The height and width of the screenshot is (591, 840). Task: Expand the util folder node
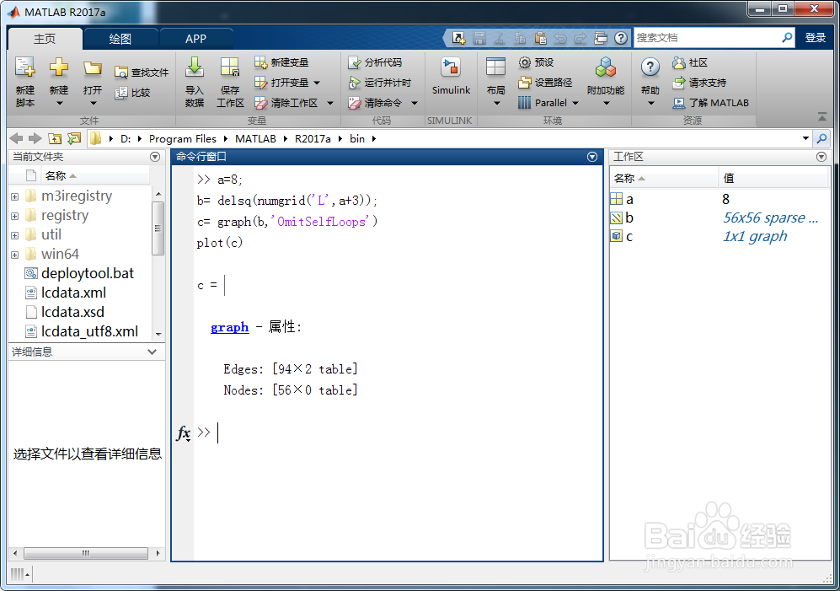point(15,235)
